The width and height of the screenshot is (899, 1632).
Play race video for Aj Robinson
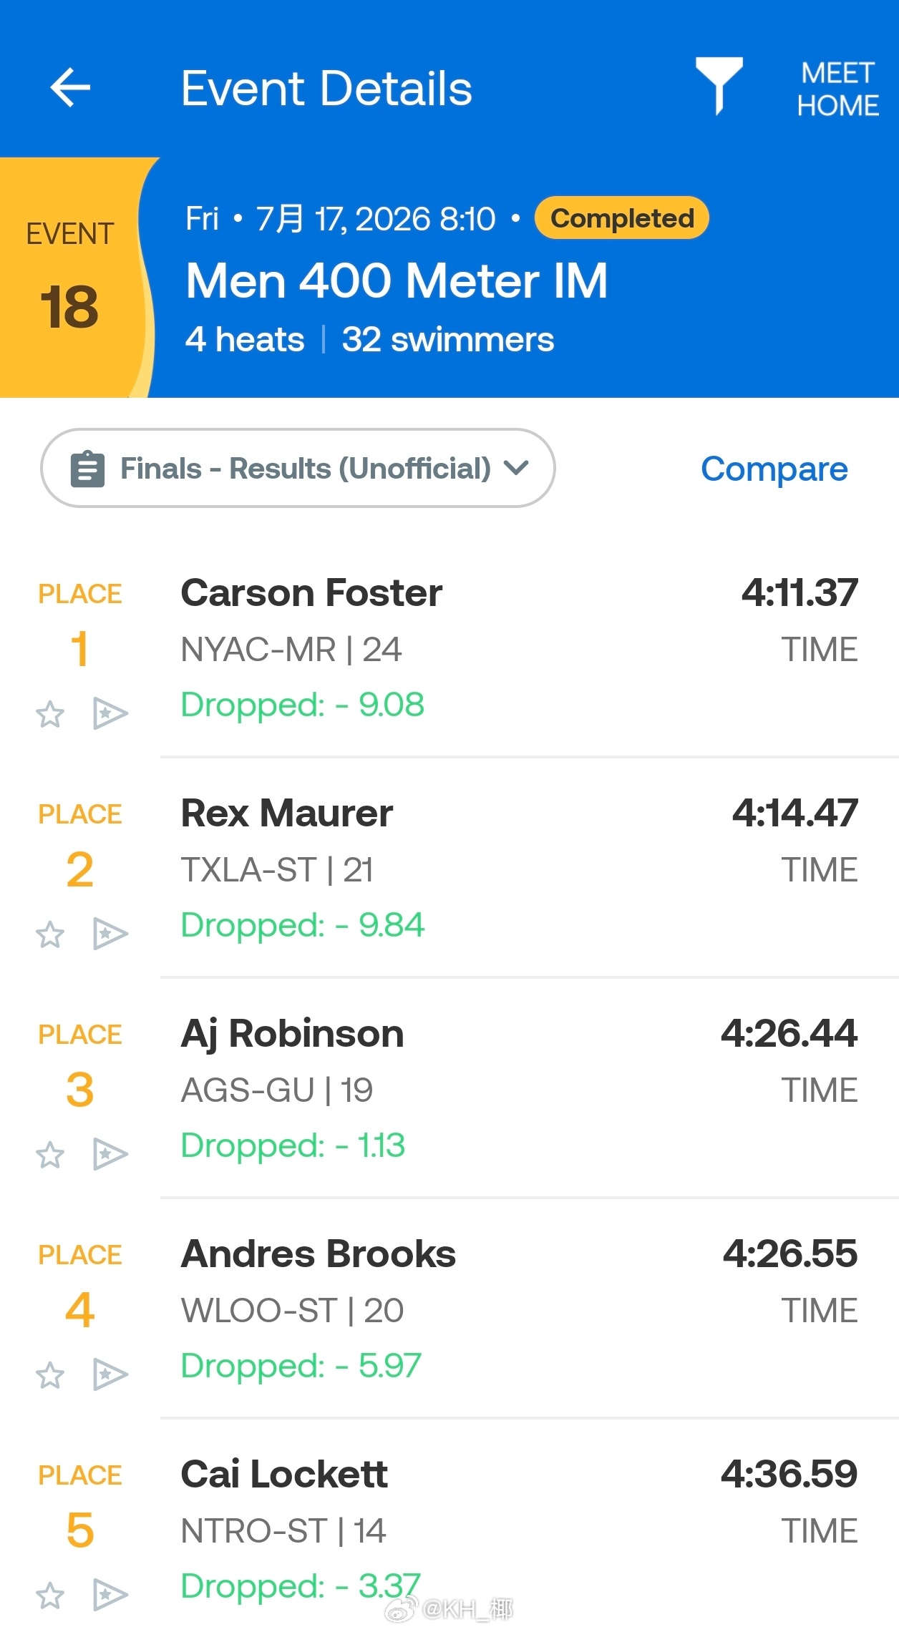point(110,1155)
